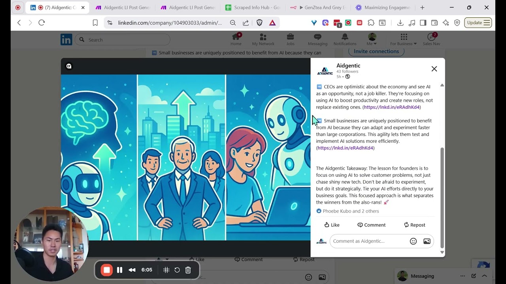Open the media control music note icon
The image size is (506, 284).
(412, 23)
